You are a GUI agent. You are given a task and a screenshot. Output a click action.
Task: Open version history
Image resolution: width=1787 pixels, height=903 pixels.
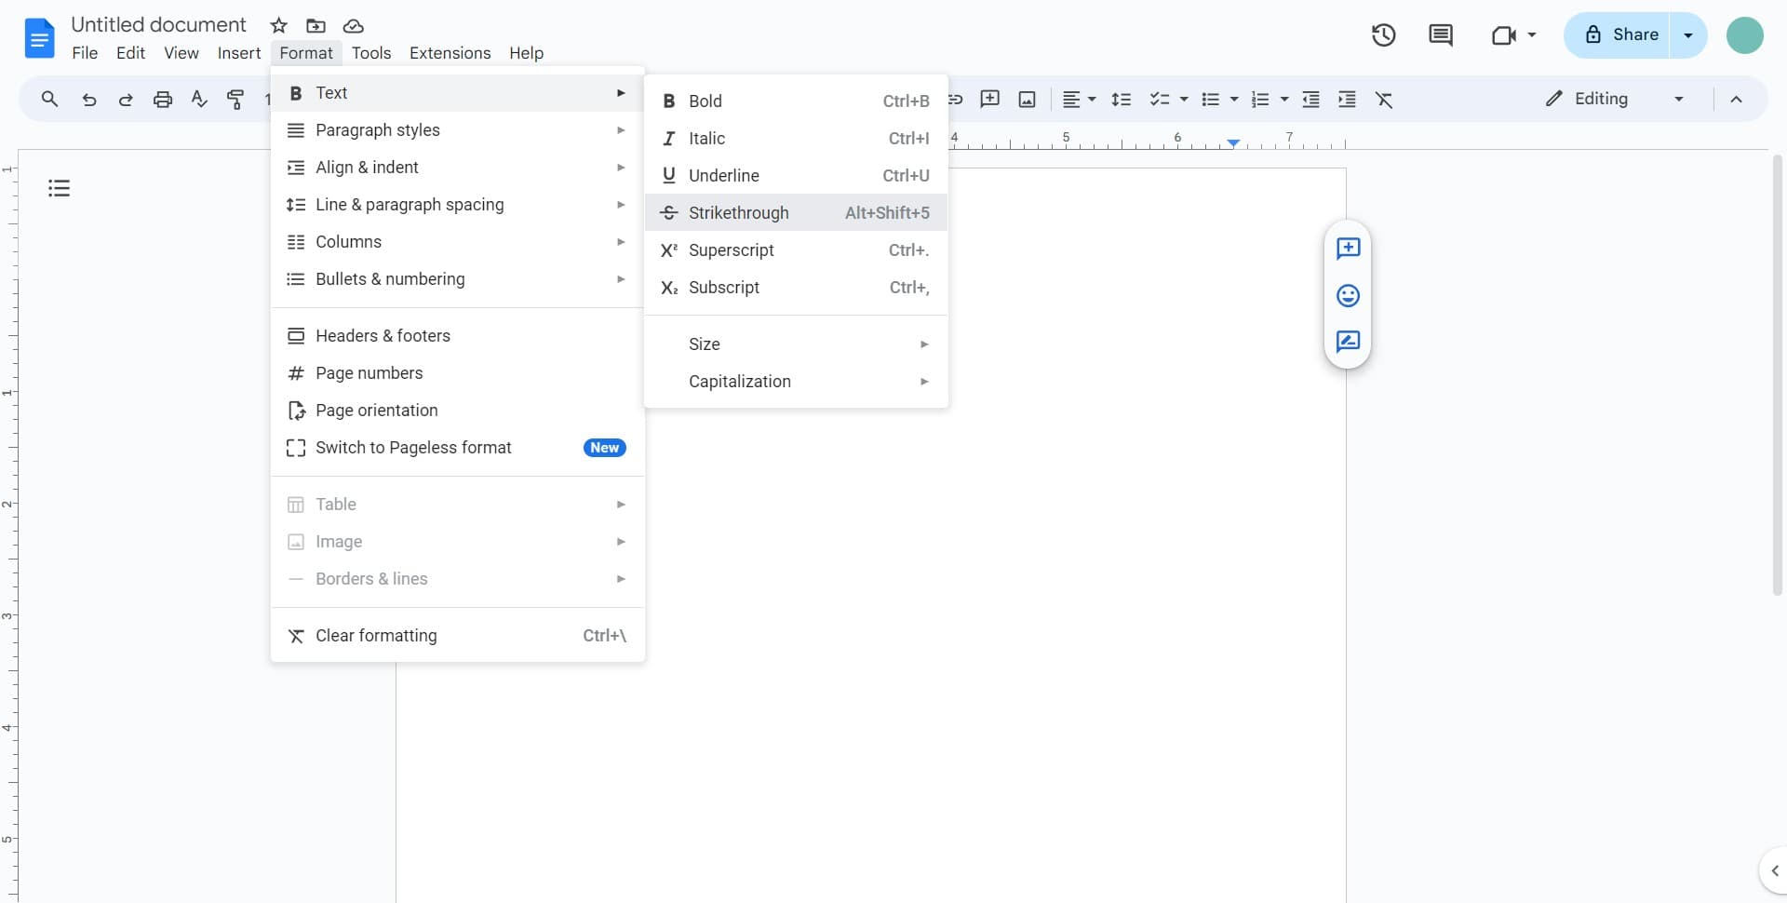click(1384, 34)
